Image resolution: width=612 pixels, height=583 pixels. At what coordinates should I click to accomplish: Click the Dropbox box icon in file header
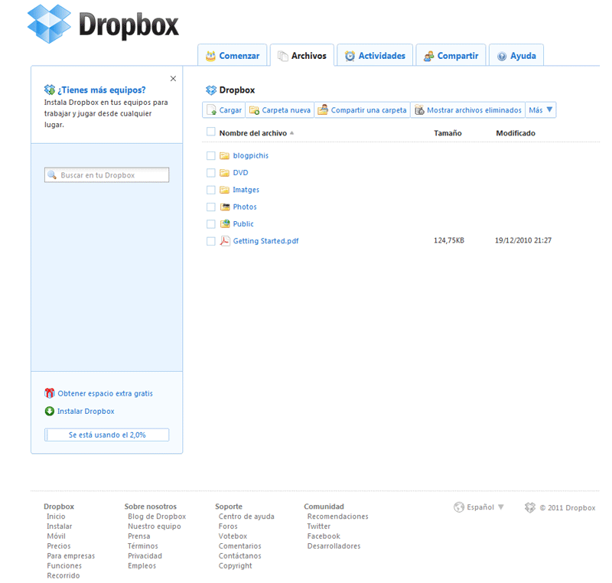[211, 90]
